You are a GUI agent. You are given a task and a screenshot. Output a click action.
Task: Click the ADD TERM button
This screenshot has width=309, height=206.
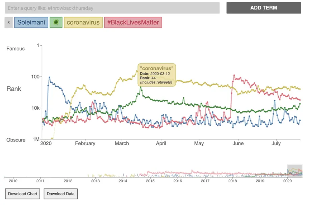[263, 8]
